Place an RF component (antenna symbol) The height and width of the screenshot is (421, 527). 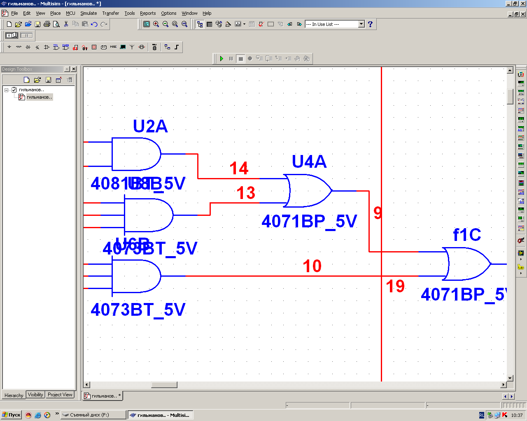tap(132, 47)
